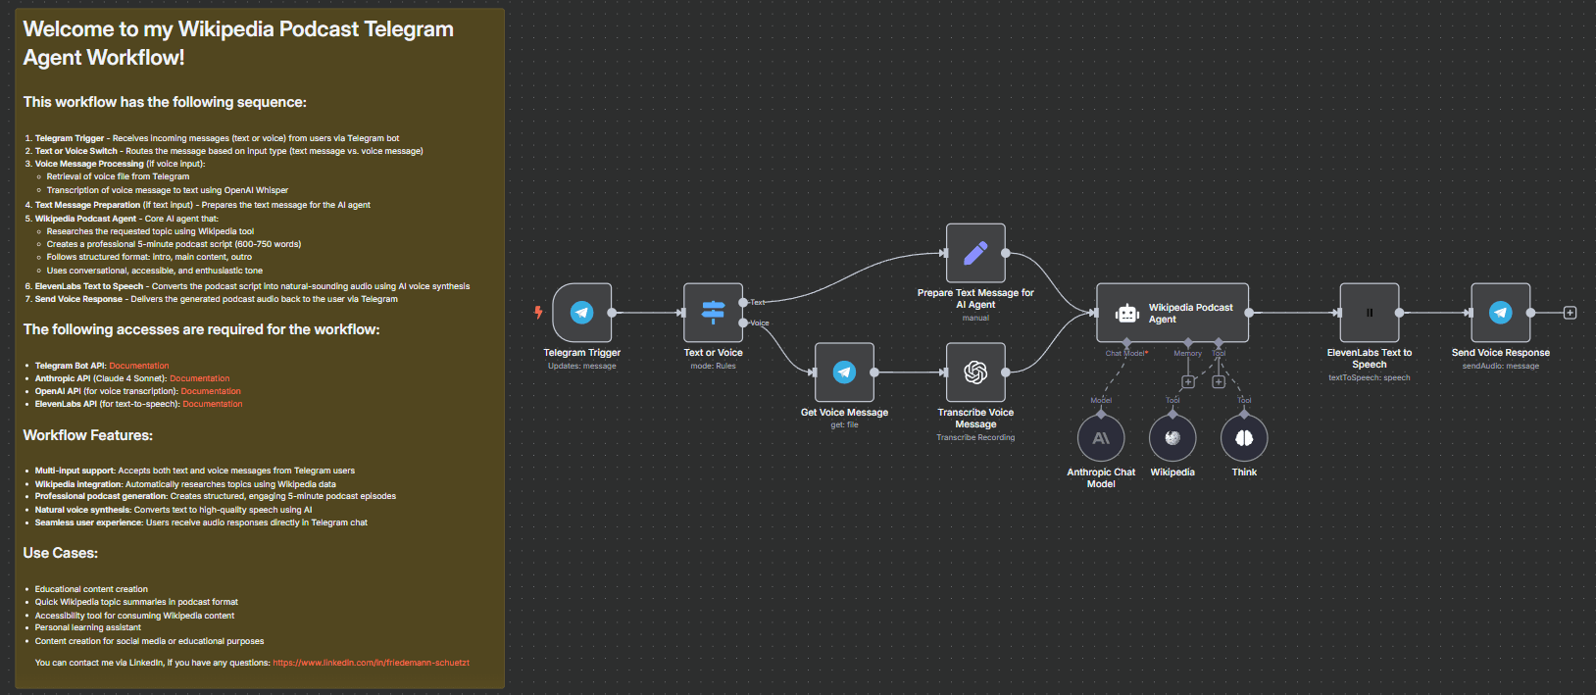Click the 'Updates: message' subtitle under Telegram Trigger

[x=582, y=366]
